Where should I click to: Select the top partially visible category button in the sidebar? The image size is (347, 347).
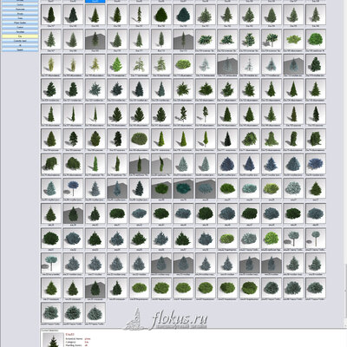pyautogui.click(x=20, y=1)
